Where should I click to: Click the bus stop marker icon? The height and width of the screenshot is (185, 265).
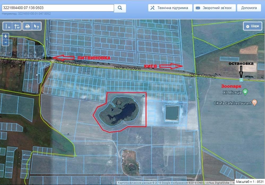click(241, 80)
